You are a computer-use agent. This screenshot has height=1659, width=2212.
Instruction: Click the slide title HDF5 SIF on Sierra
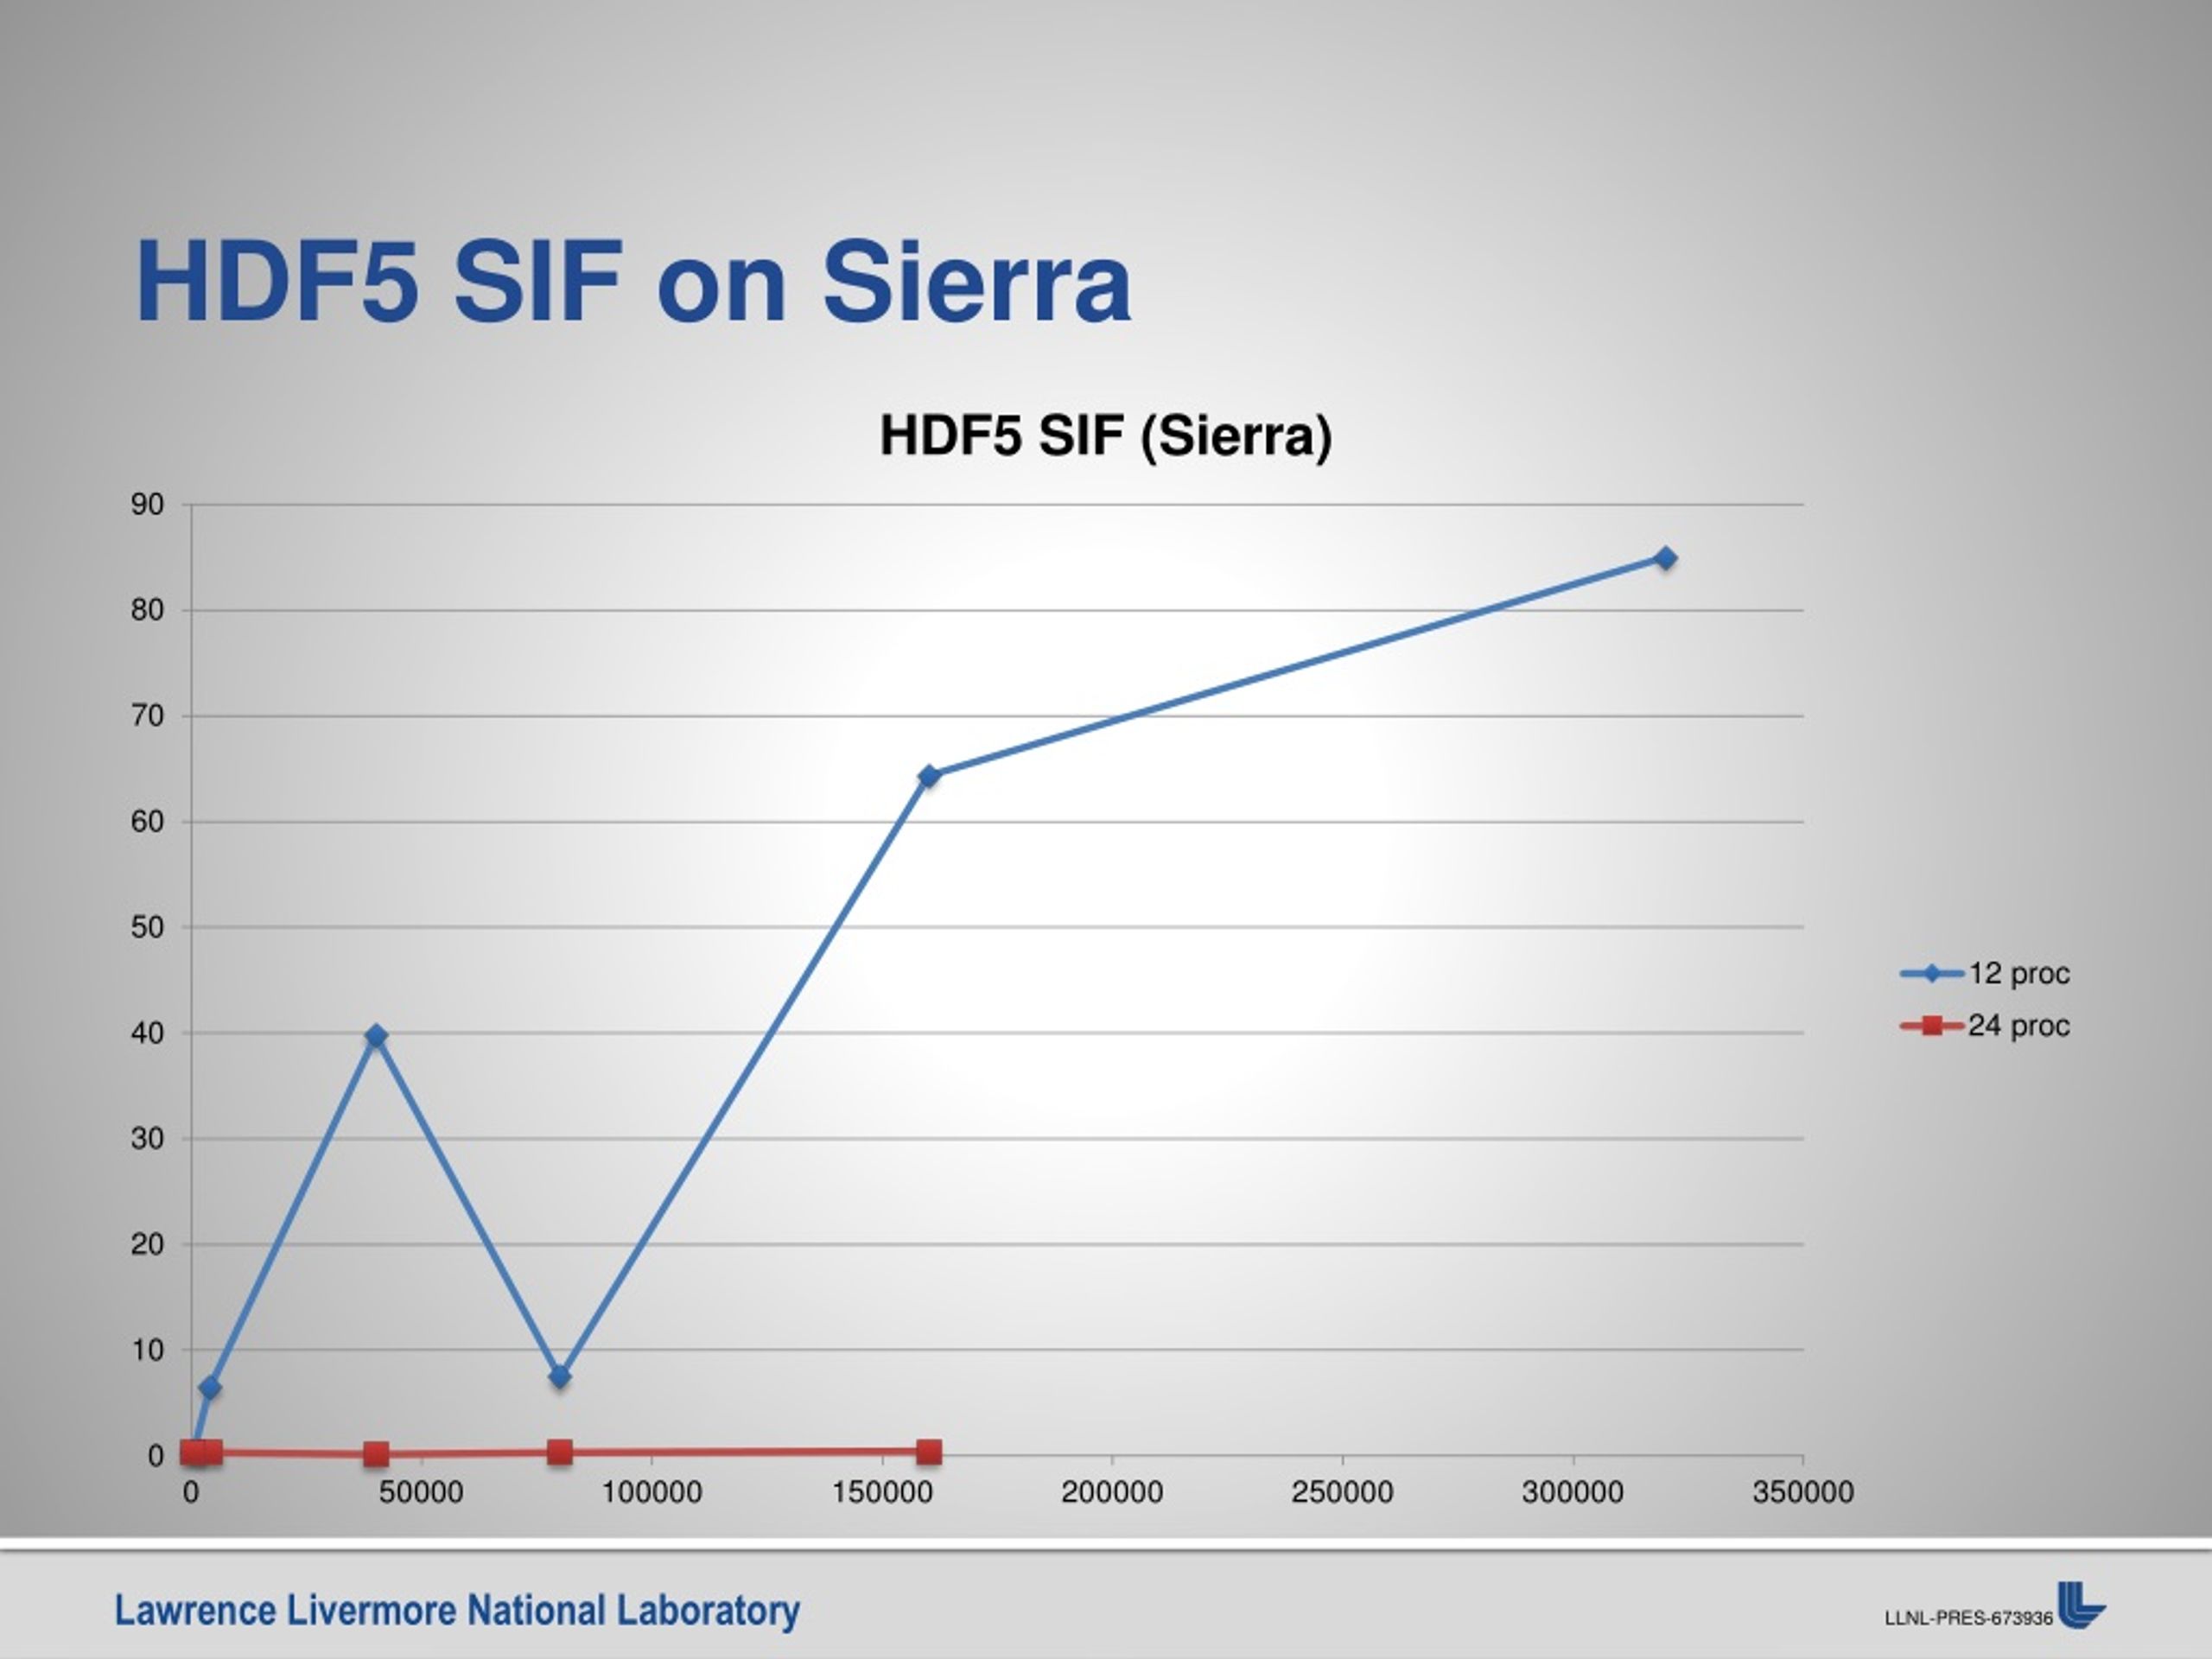(x=633, y=282)
